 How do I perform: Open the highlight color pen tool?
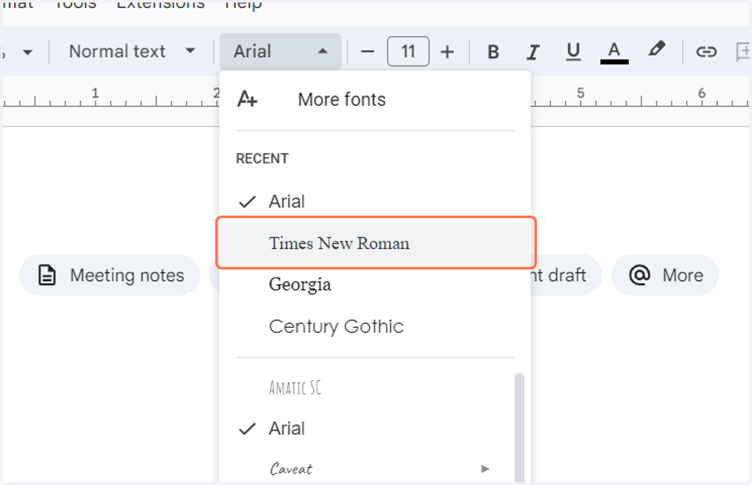656,50
